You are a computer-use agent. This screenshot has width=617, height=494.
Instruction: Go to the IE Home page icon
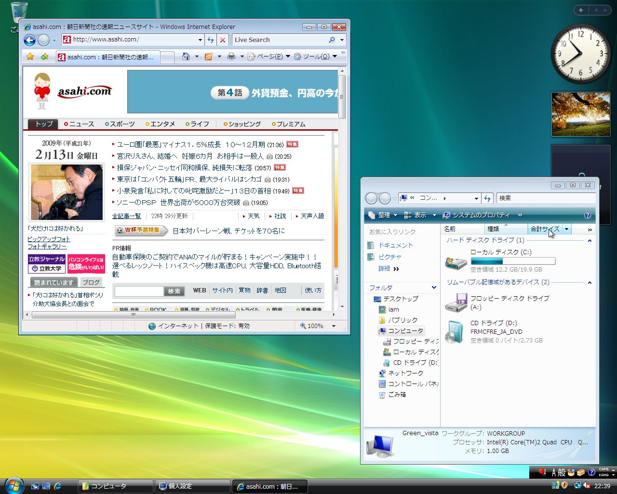pyautogui.click(x=186, y=56)
